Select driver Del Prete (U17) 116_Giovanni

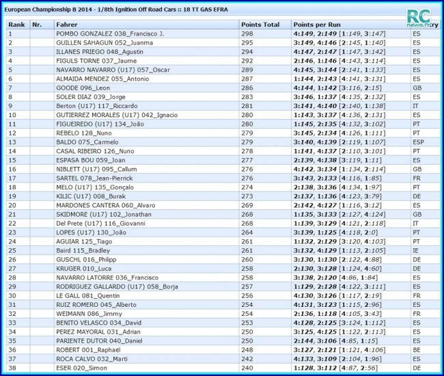(x=101, y=224)
